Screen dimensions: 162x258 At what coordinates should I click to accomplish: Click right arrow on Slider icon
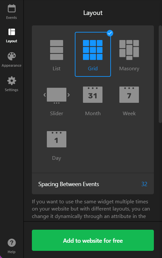tap(69, 95)
